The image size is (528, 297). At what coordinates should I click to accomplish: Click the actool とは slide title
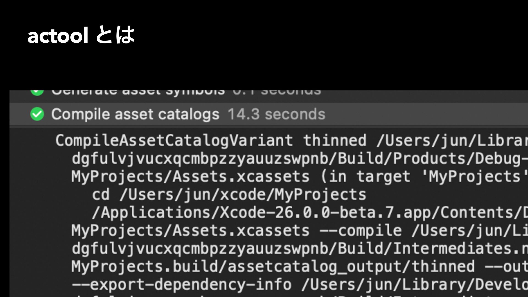click(x=81, y=35)
